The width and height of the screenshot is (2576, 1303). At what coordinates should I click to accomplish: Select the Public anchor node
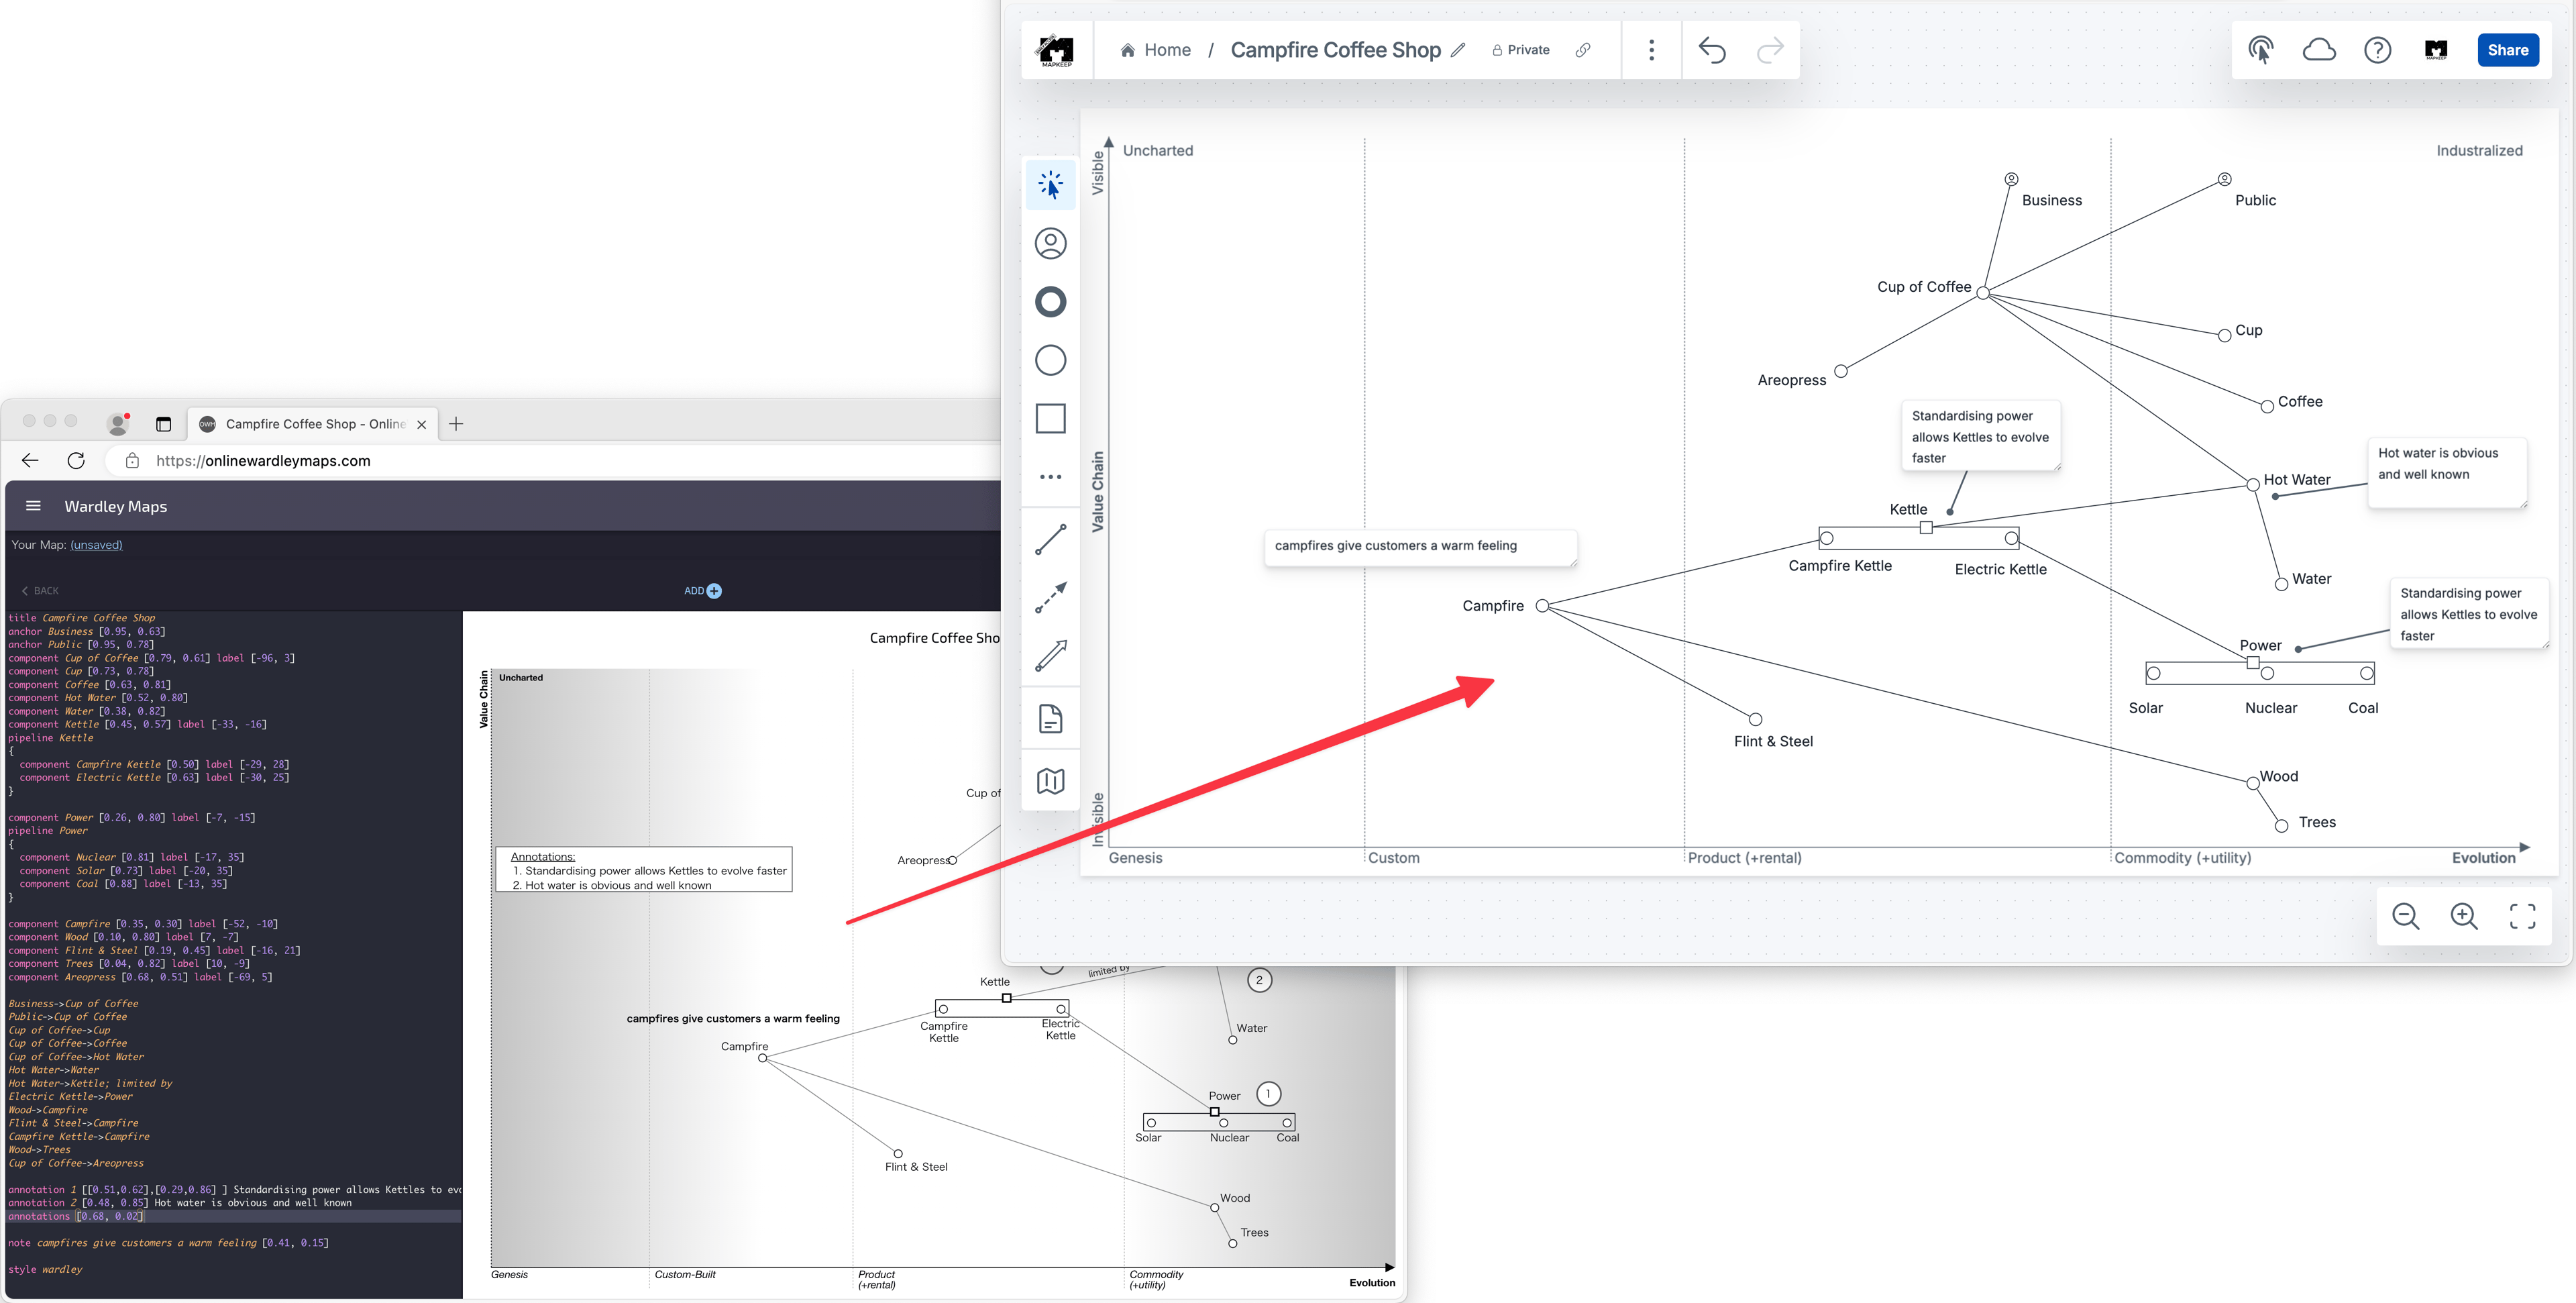pos(2224,179)
